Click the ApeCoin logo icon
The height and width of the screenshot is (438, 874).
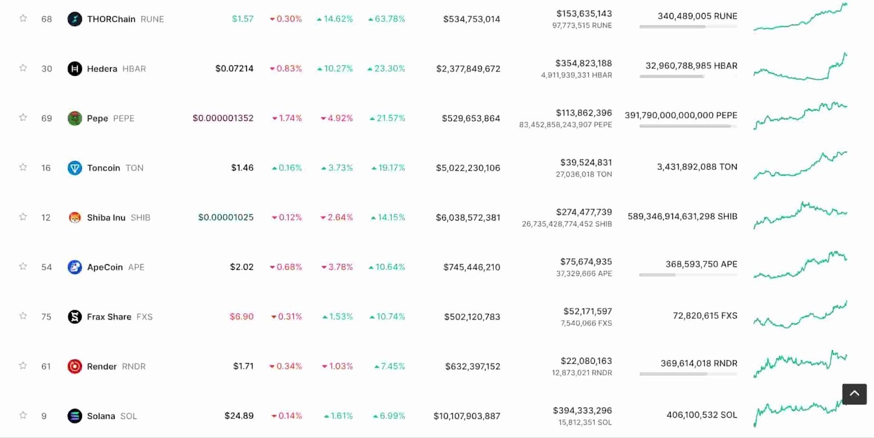[x=74, y=267]
